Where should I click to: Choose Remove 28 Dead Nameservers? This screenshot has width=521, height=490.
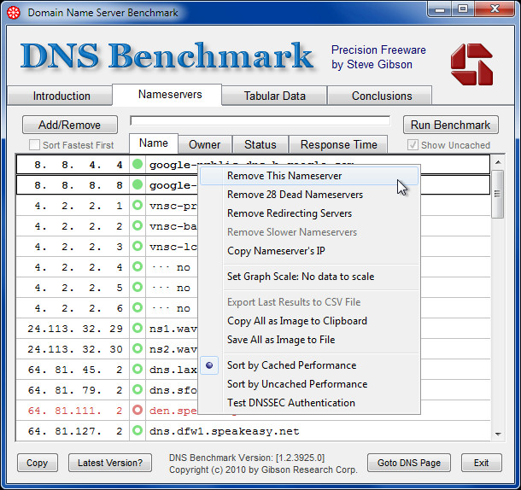pos(309,195)
